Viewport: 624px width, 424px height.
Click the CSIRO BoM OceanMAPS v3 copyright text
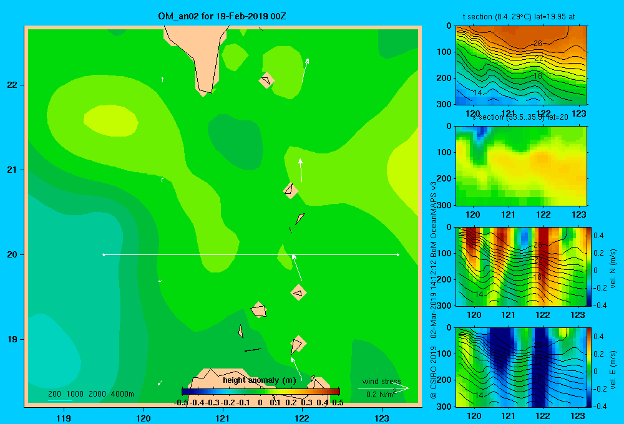[434, 291]
